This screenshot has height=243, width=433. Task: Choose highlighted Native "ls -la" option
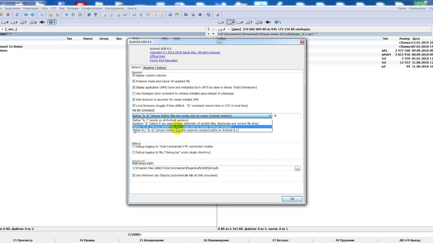pos(202,127)
